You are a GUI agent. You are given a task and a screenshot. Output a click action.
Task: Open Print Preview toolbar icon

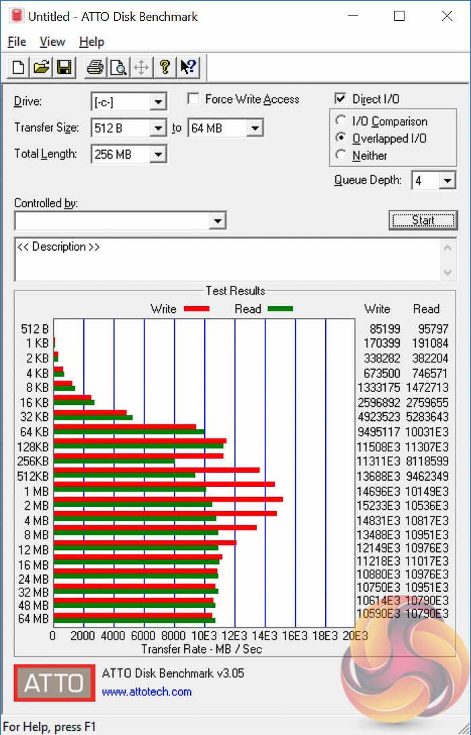118,67
